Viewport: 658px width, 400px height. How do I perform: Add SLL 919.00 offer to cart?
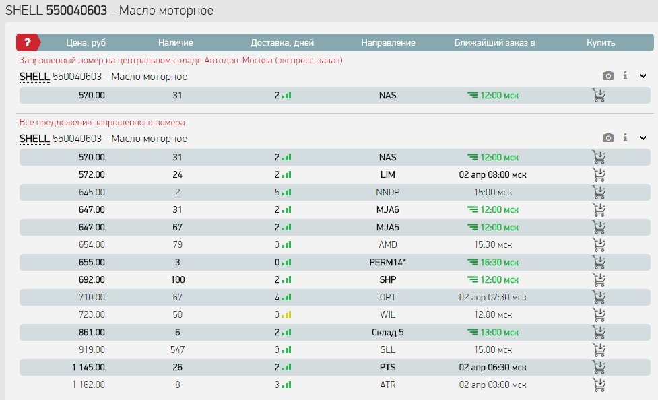599,349
